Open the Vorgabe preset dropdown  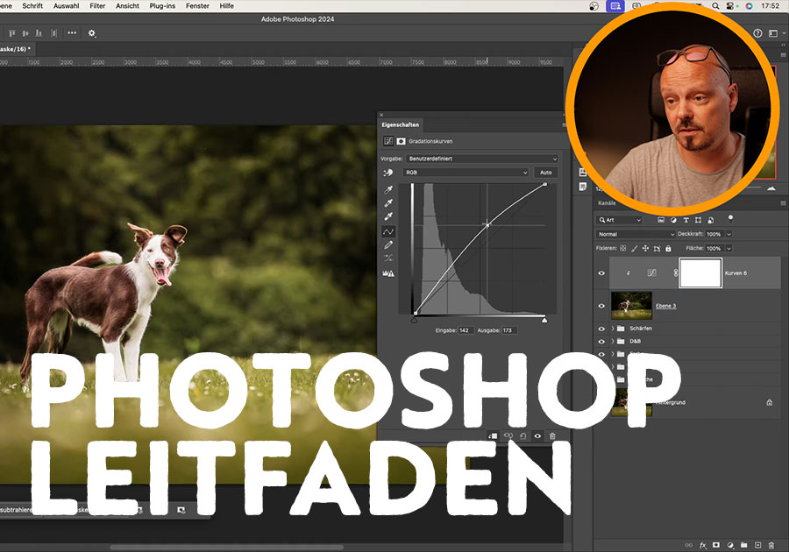pos(480,159)
